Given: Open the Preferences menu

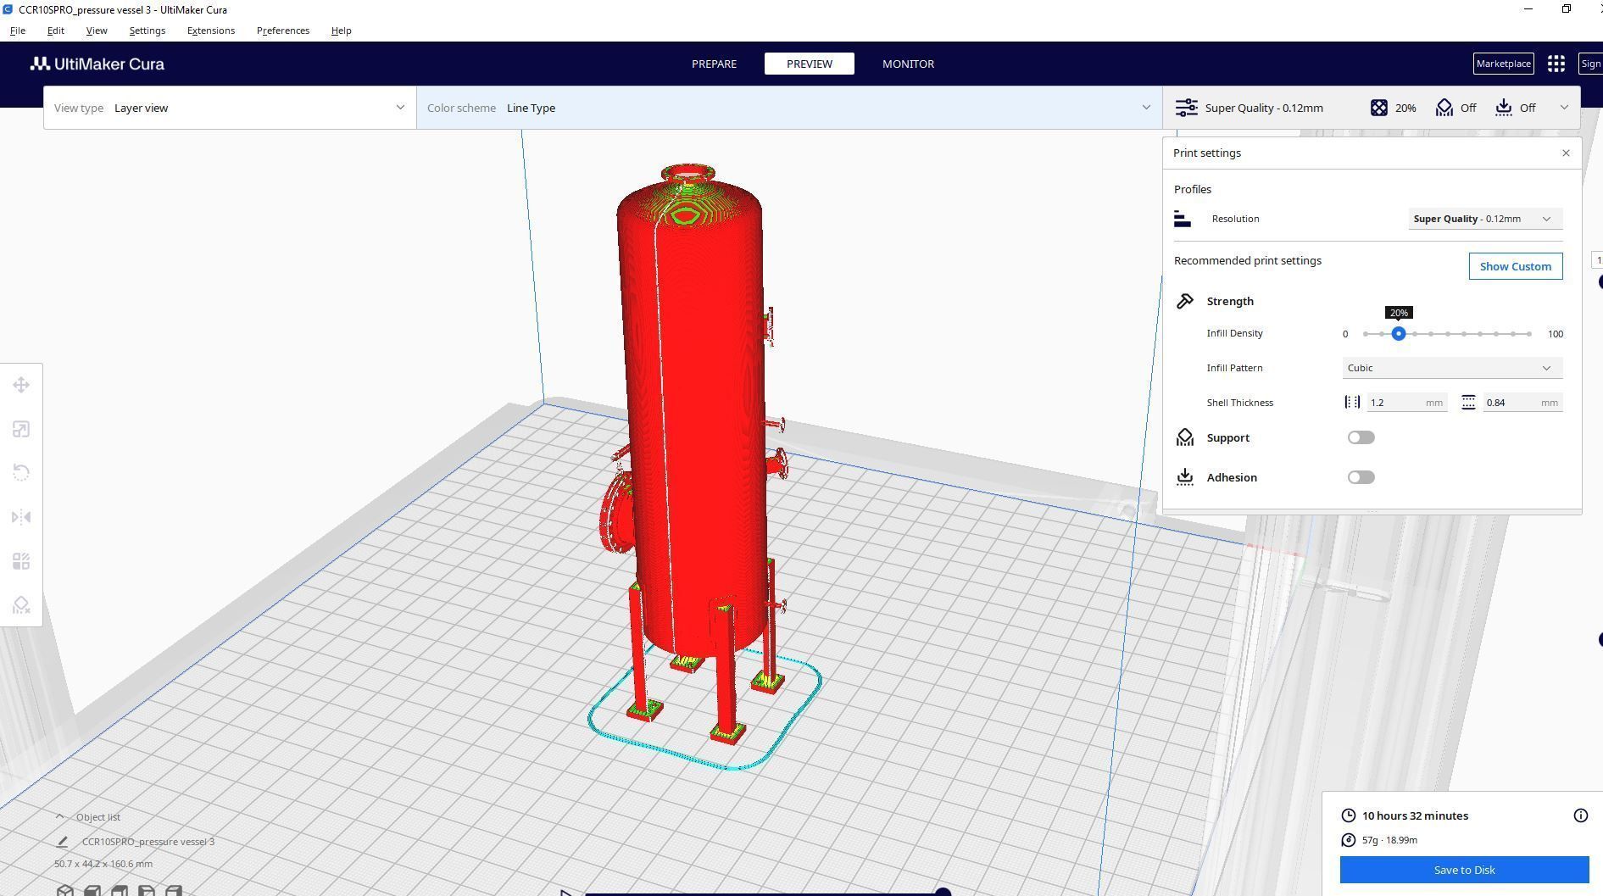Looking at the screenshot, I should pos(283,31).
